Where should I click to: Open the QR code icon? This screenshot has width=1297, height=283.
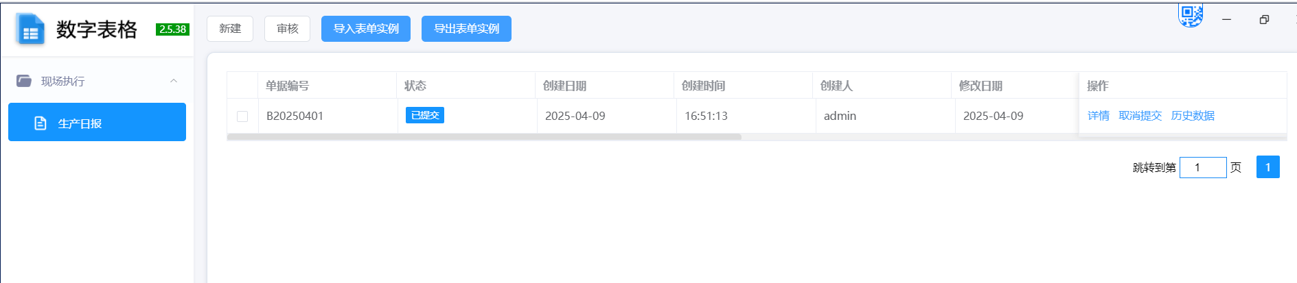pos(1191,16)
